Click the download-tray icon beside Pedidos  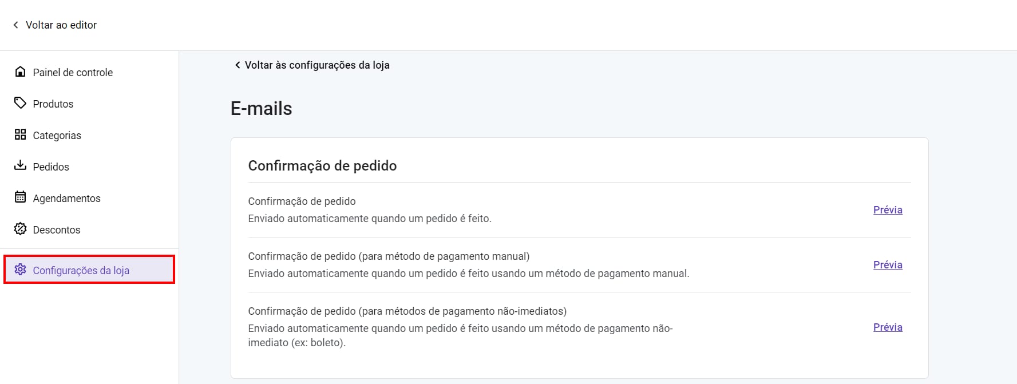point(20,165)
